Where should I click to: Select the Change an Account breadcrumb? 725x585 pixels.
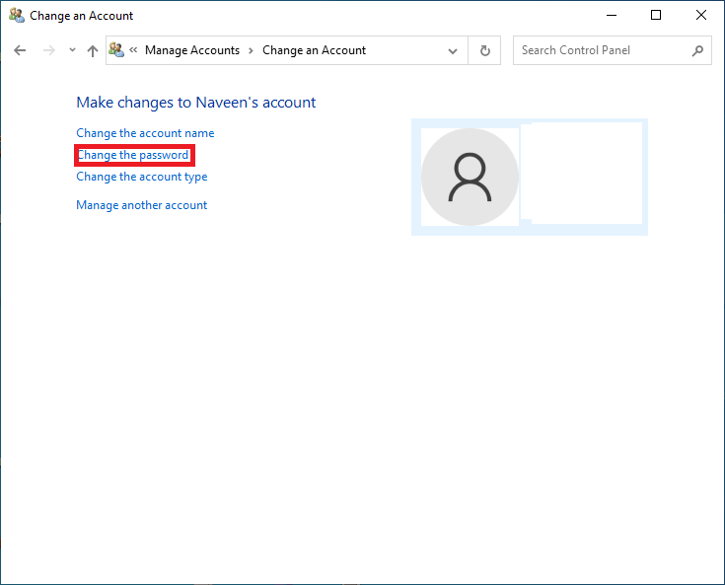point(314,50)
